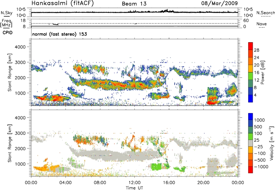Click the N.Sky axis label

[7, 13]
